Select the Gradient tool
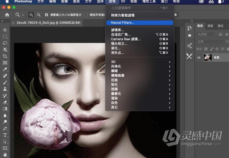 click(x=5, y=109)
